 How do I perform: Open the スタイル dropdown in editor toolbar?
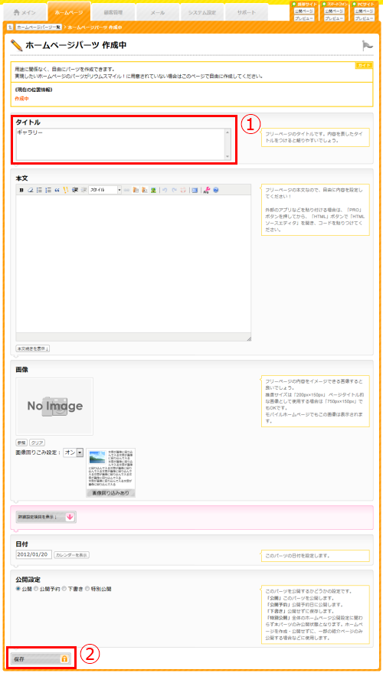click(105, 190)
